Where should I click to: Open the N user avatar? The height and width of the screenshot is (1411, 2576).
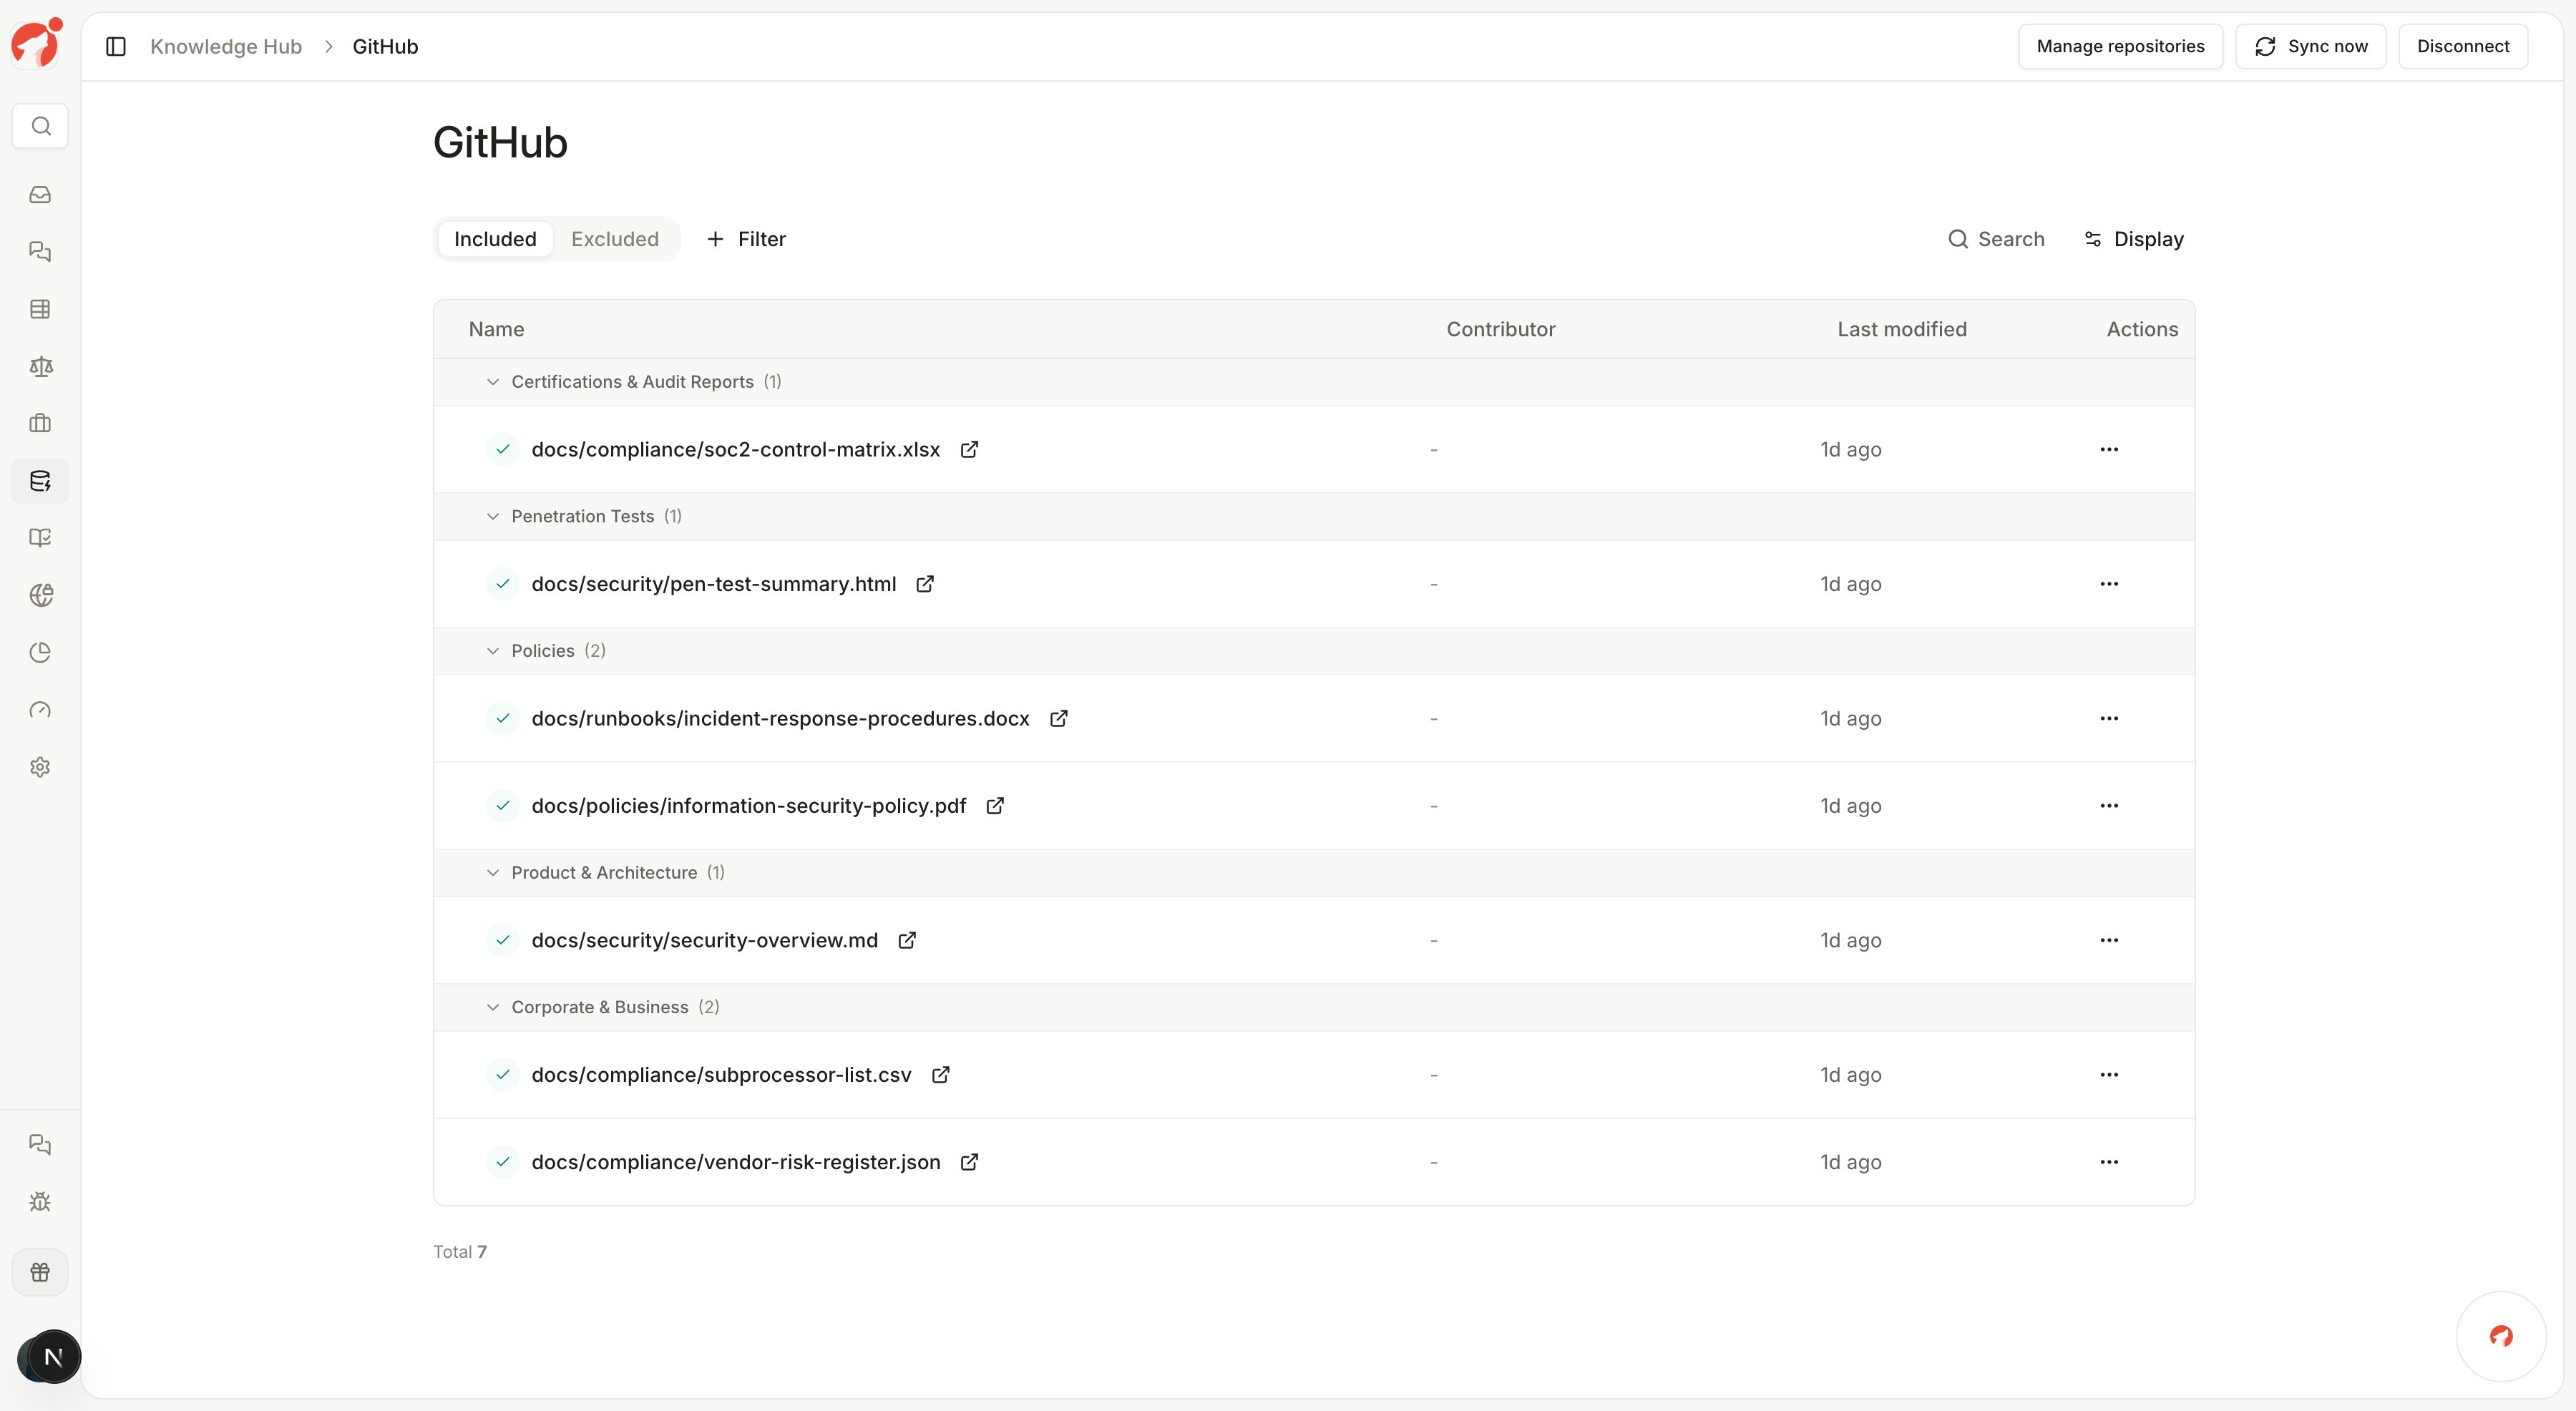[x=53, y=1357]
